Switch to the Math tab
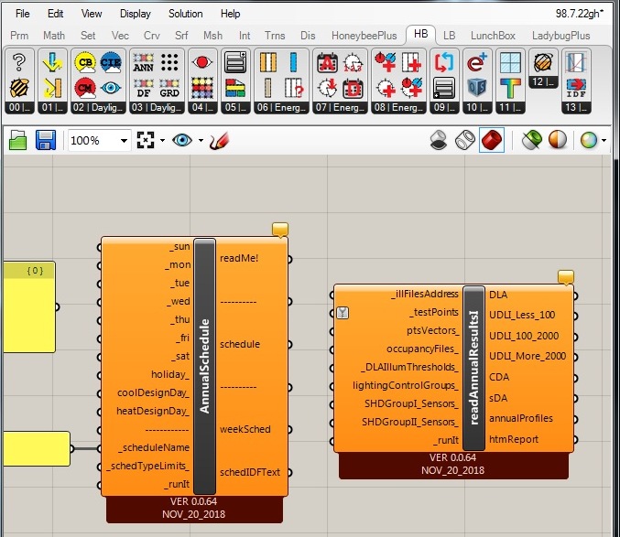The width and height of the screenshot is (620, 537). (54, 36)
